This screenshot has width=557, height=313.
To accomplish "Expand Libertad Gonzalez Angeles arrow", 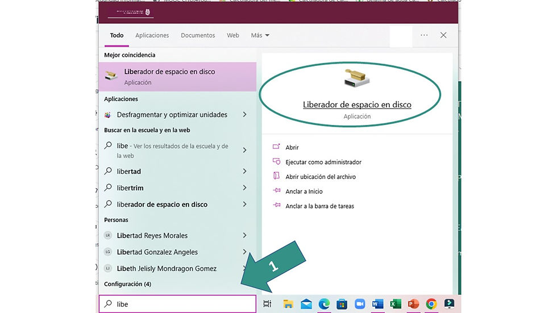I will [245, 252].
